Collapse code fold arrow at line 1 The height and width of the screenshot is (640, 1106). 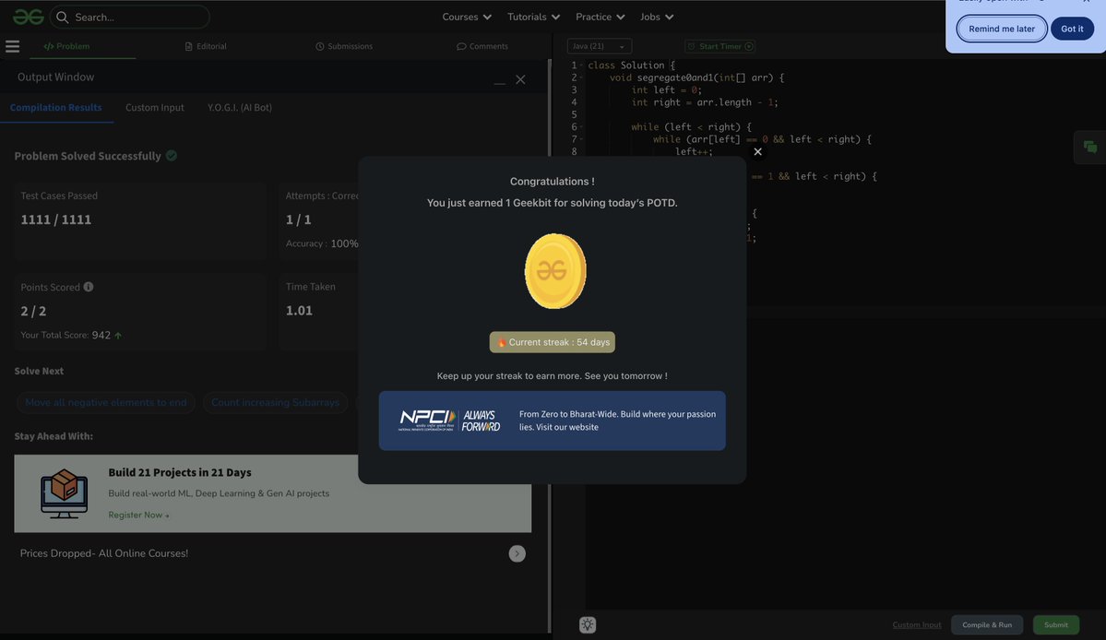click(x=582, y=65)
